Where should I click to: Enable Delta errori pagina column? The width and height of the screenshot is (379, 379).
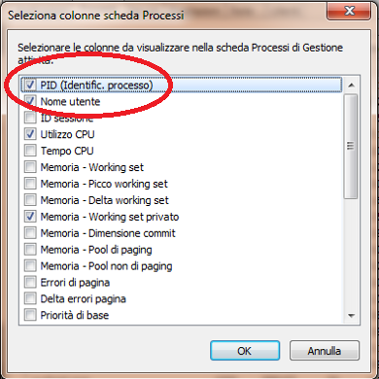click(x=30, y=299)
